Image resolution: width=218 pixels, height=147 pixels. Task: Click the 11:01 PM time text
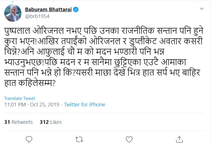[15, 105]
